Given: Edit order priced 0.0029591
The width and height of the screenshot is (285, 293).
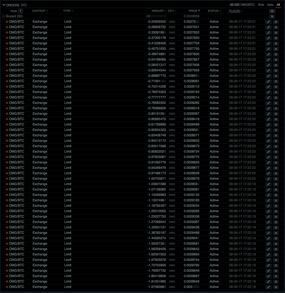Looking at the screenshot, I should 268,244.
